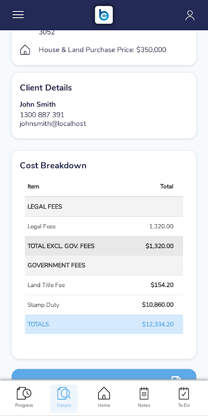Click the Legal Fees line item
The image size is (208, 416).
pyautogui.click(x=104, y=226)
